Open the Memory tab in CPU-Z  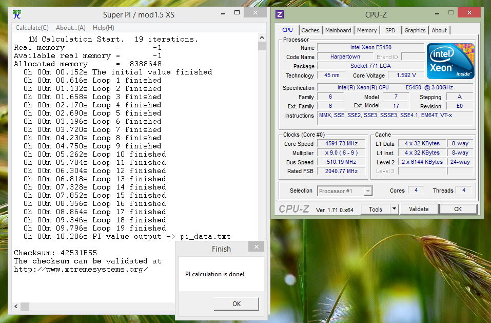pyautogui.click(x=367, y=30)
